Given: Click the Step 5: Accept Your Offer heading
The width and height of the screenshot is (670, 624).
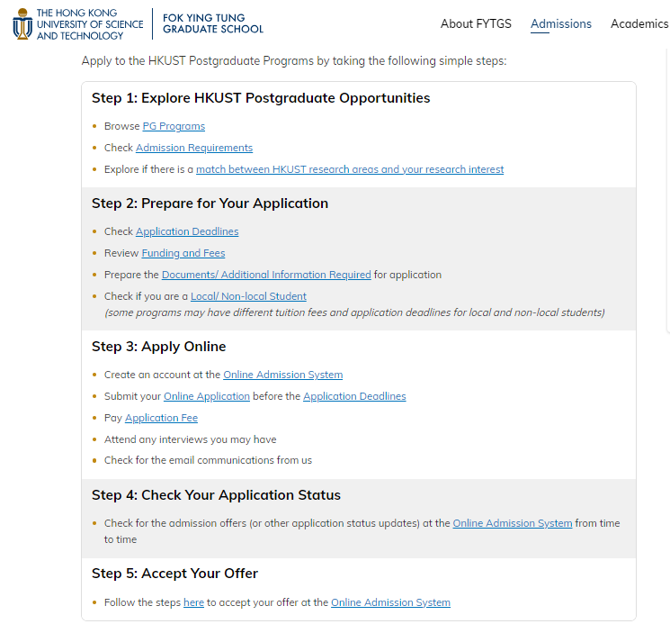Looking at the screenshot, I should (x=174, y=573).
